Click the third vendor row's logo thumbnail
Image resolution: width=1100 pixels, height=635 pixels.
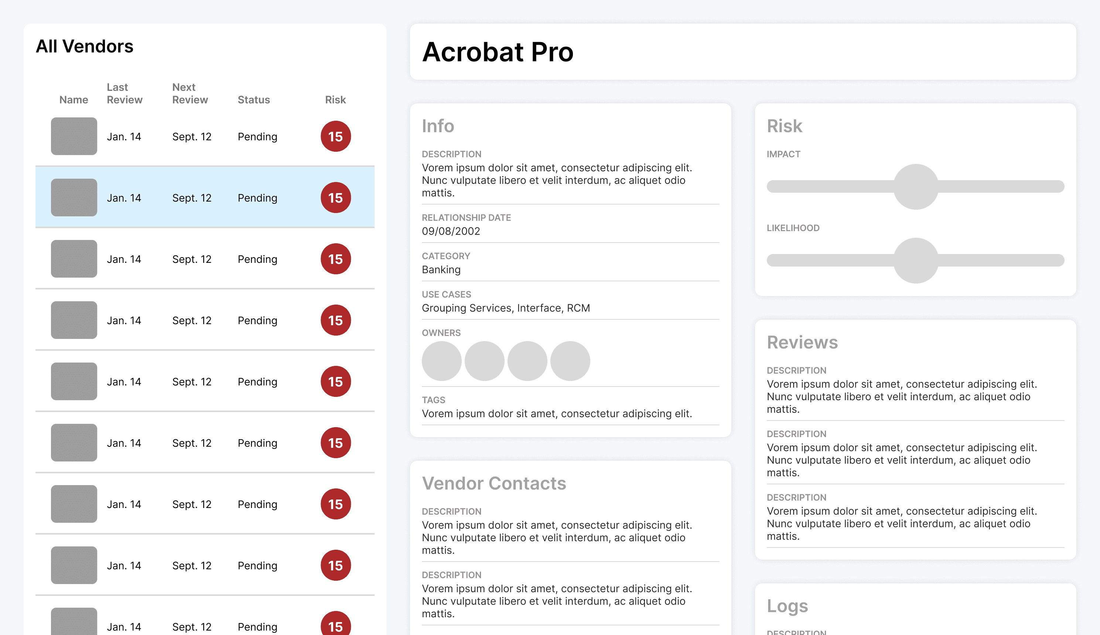pyautogui.click(x=74, y=259)
